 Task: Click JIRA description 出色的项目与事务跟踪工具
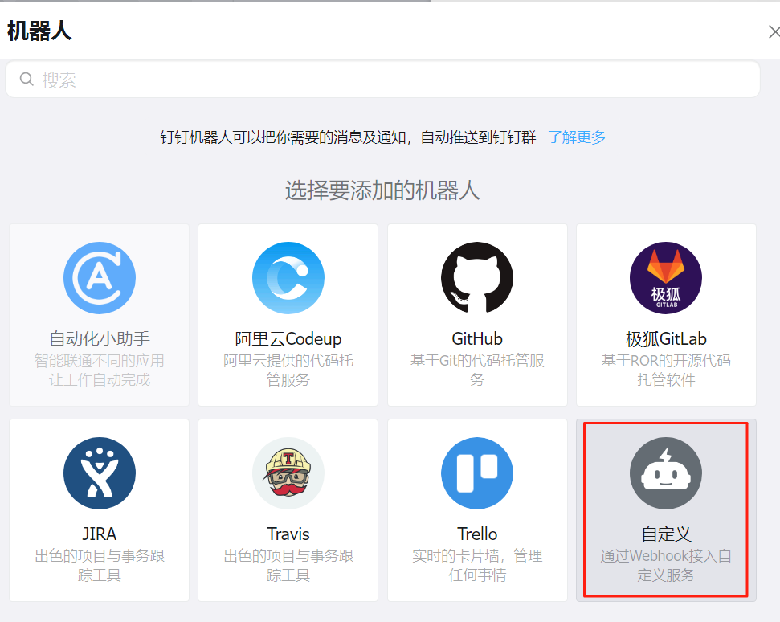(100, 566)
